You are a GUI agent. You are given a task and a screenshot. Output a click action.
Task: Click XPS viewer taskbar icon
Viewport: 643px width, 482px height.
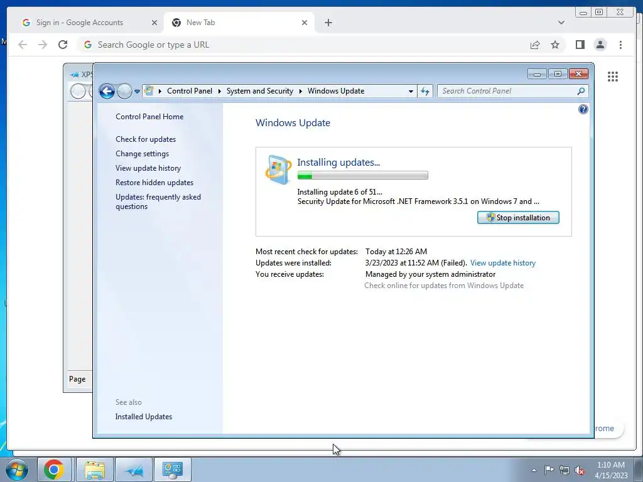tap(134, 469)
